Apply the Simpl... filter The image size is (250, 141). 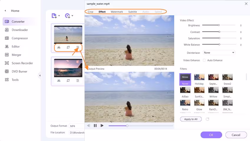pyautogui.click(x=227, y=92)
